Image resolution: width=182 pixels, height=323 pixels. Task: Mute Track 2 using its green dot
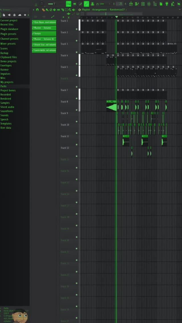[77, 41]
